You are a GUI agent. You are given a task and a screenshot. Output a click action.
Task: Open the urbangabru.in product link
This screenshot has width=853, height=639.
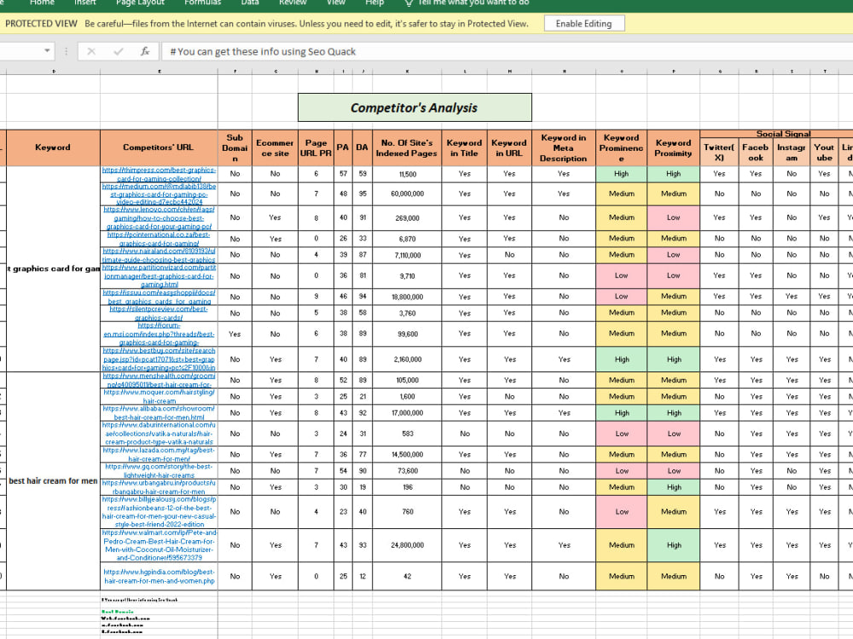coord(159,486)
